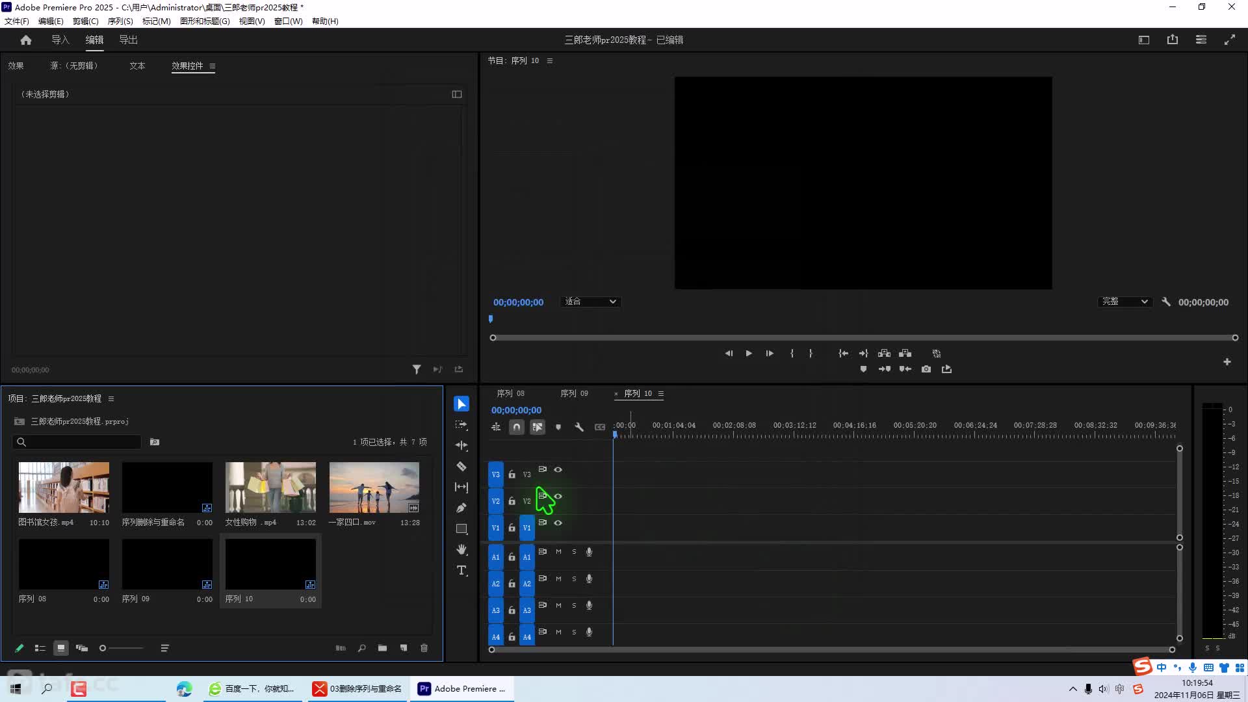This screenshot has height=702, width=1248.
Task: Select the Track Select Forward tool
Action: point(461,424)
